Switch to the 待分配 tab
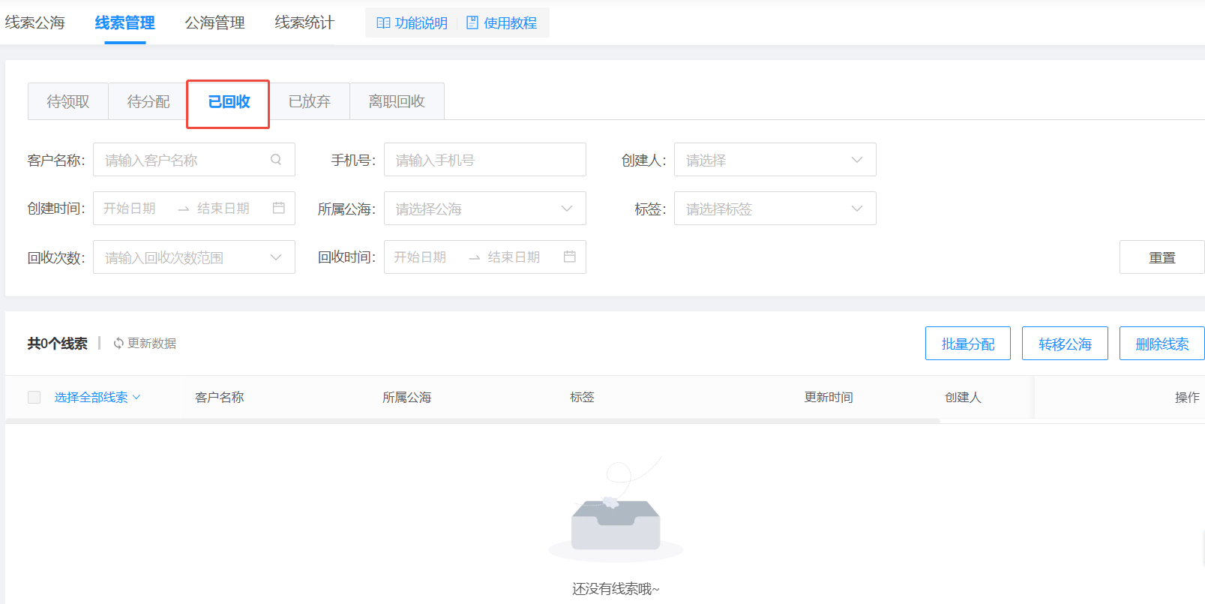This screenshot has width=1205, height=604. 148,101
